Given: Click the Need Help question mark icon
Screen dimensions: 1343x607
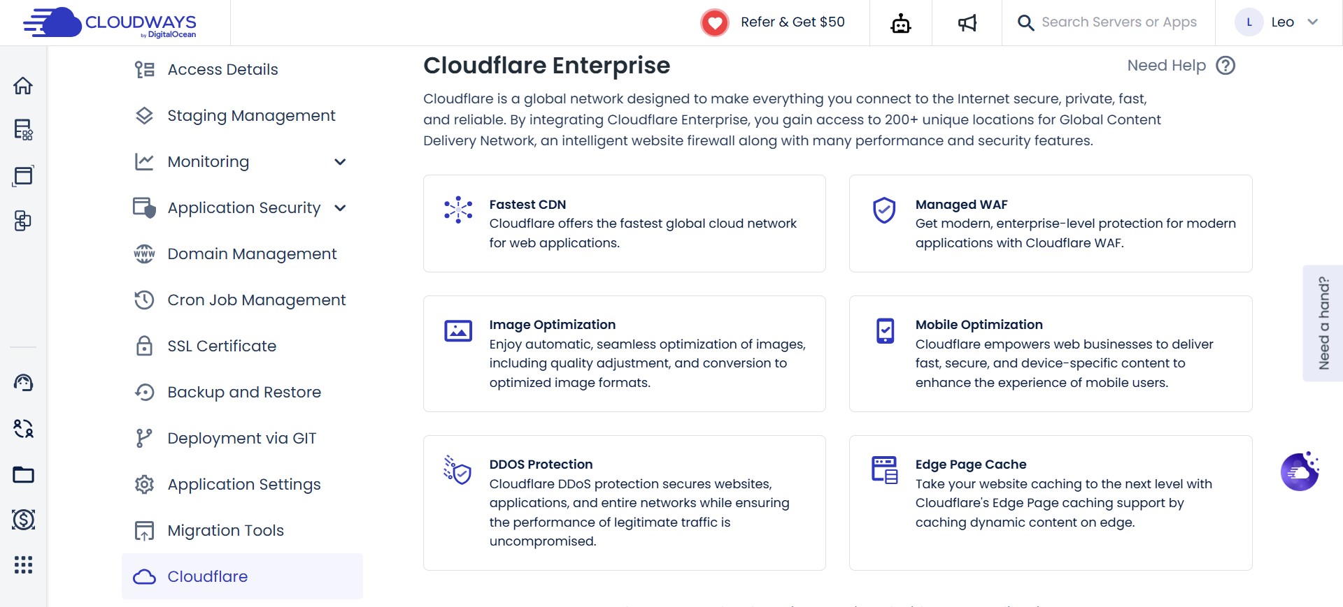Looking at the screenshot, I should click(1225, 65).
